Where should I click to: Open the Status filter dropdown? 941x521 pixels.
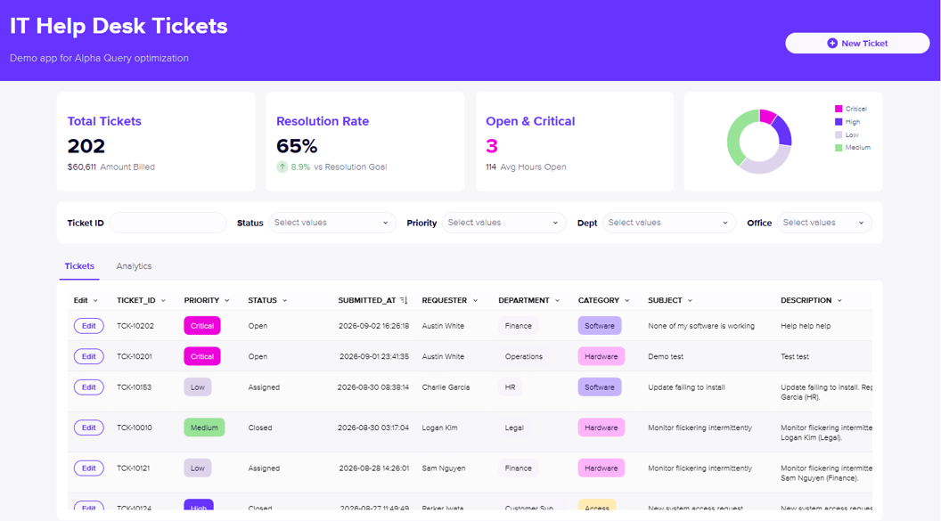pyautogui.click(x=331, y=223)
